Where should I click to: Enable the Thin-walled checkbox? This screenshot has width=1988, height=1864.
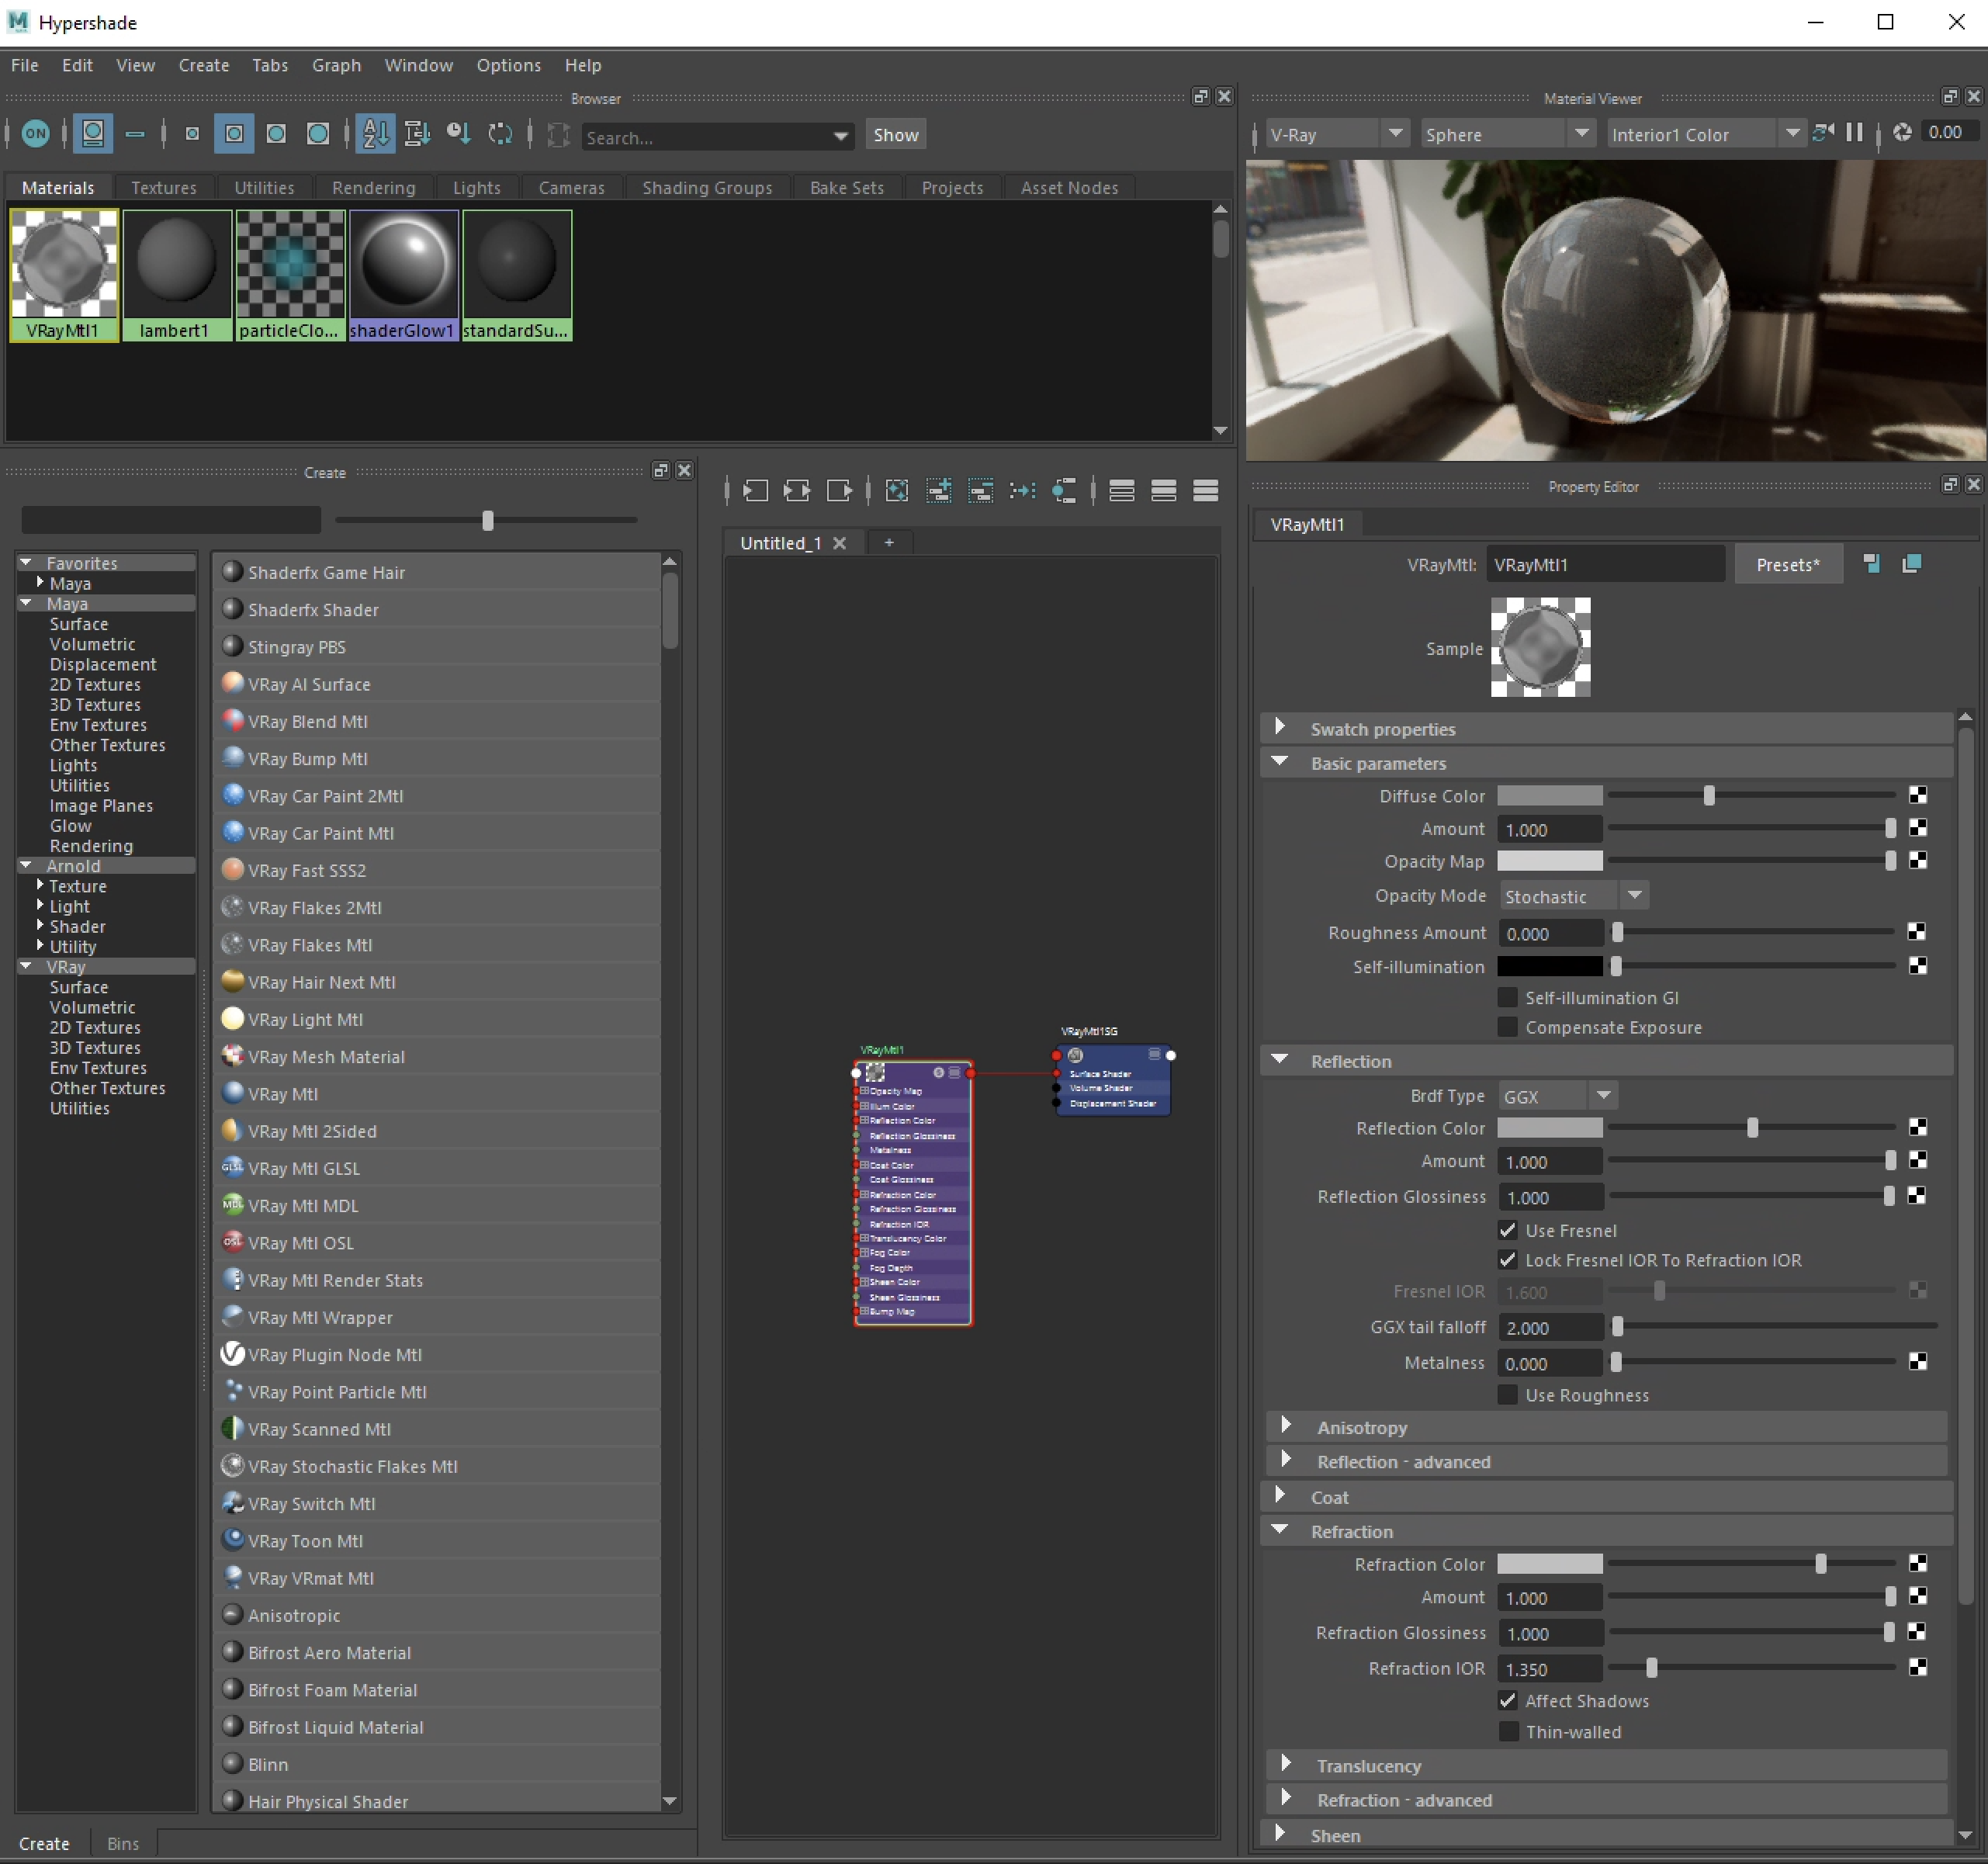point(1508,1732)
